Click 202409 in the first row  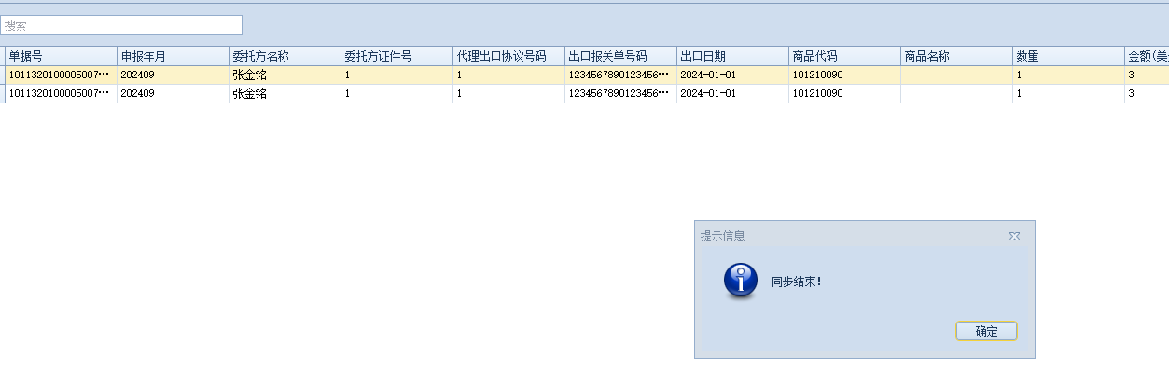pyautogui.click(x=138, y=75)
